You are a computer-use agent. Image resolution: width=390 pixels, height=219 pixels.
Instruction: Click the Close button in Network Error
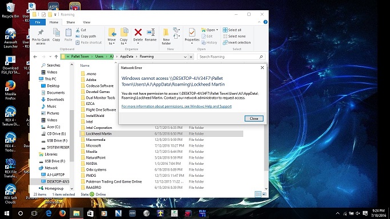pos(254,119)
